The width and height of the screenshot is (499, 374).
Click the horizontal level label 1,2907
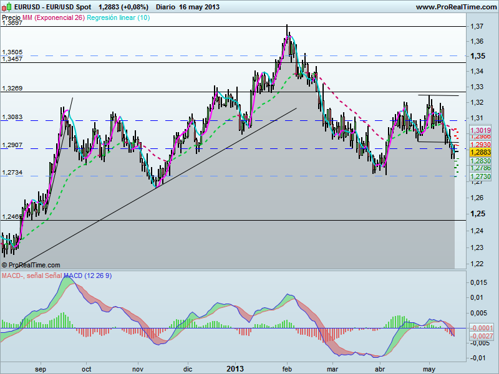point(12,145)
